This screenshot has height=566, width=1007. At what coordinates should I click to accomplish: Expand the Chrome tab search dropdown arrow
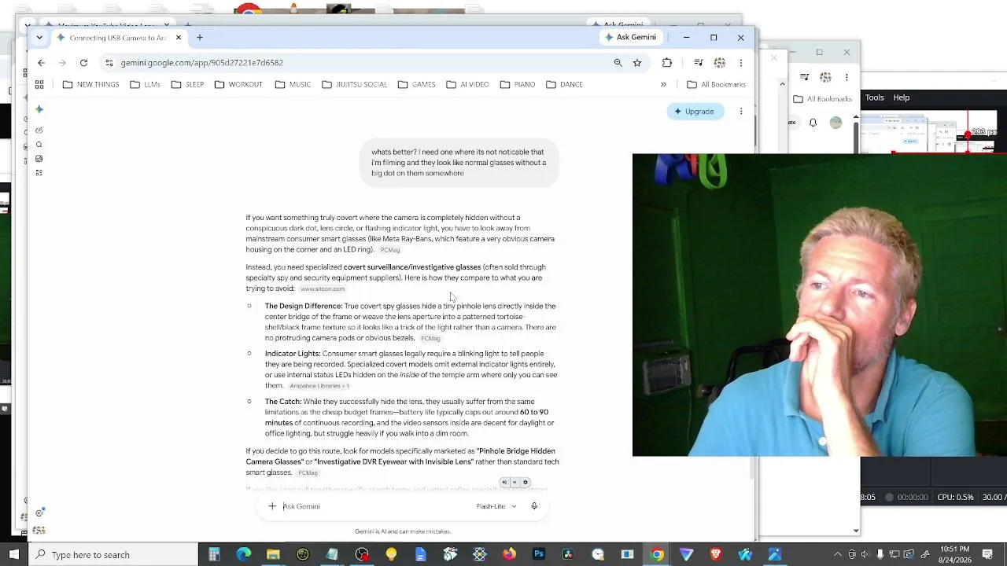pos(39,38)
